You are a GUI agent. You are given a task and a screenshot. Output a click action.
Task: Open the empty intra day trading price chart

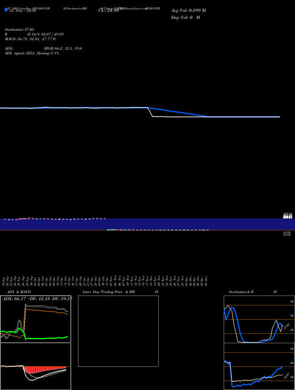pos(118,331)
